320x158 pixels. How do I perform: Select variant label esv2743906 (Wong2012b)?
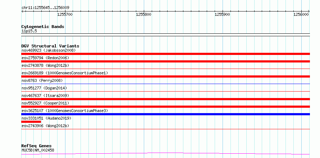(x=45, y=126)
